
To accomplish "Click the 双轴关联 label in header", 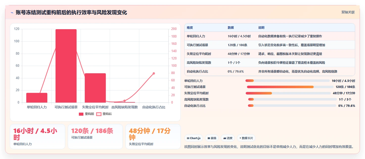I will 348,12.
